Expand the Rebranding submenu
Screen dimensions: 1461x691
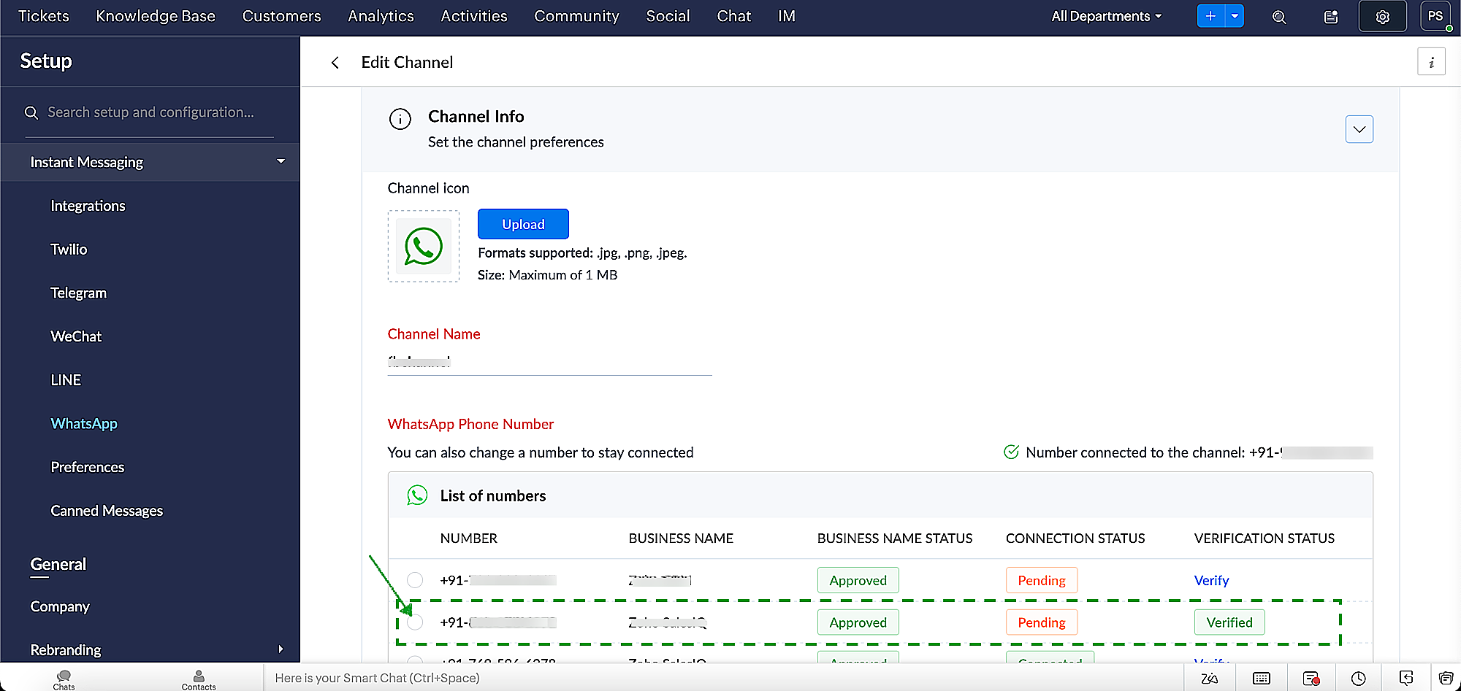coord(281,649)
